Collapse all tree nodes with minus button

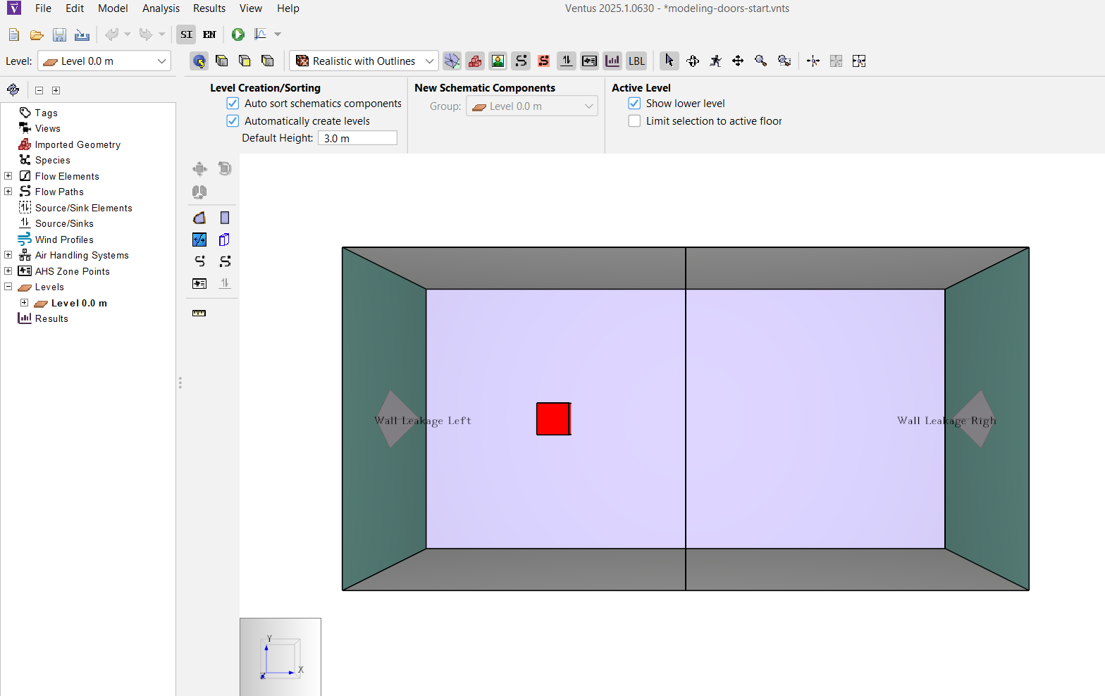pos(39,90)
